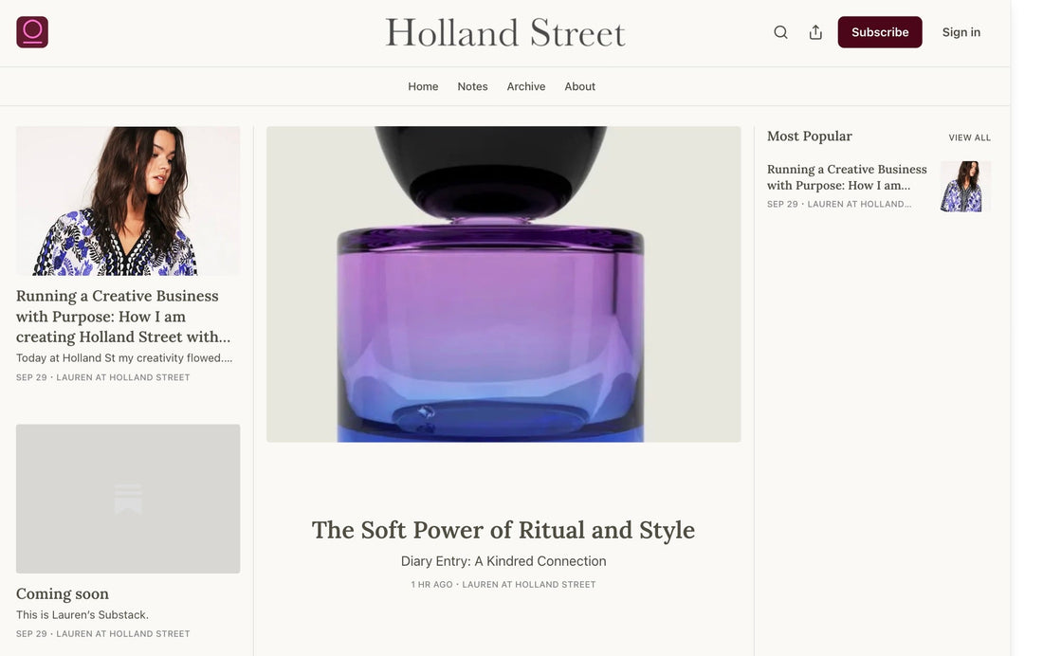Viewport: 1043px width, 656px height.
Task: Click the small Most Popular post thumbnail
Action: [x=965, y=187]
